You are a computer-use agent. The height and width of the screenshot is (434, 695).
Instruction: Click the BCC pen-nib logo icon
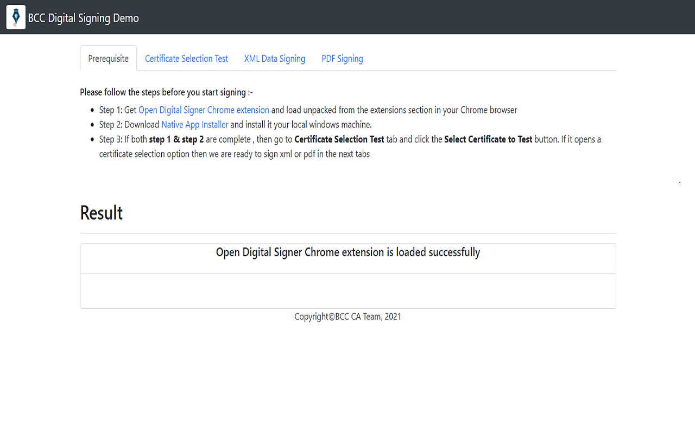tap(16, 17)
